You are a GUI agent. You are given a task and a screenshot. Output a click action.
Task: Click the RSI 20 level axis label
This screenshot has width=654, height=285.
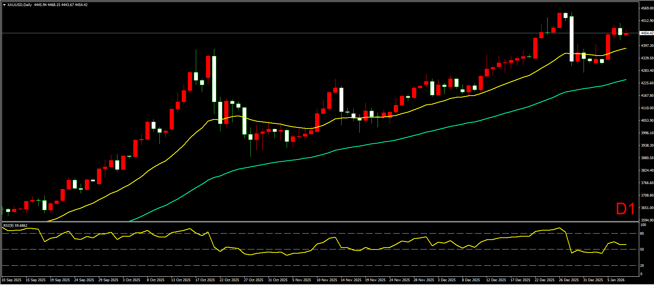[x=642, y=265]
